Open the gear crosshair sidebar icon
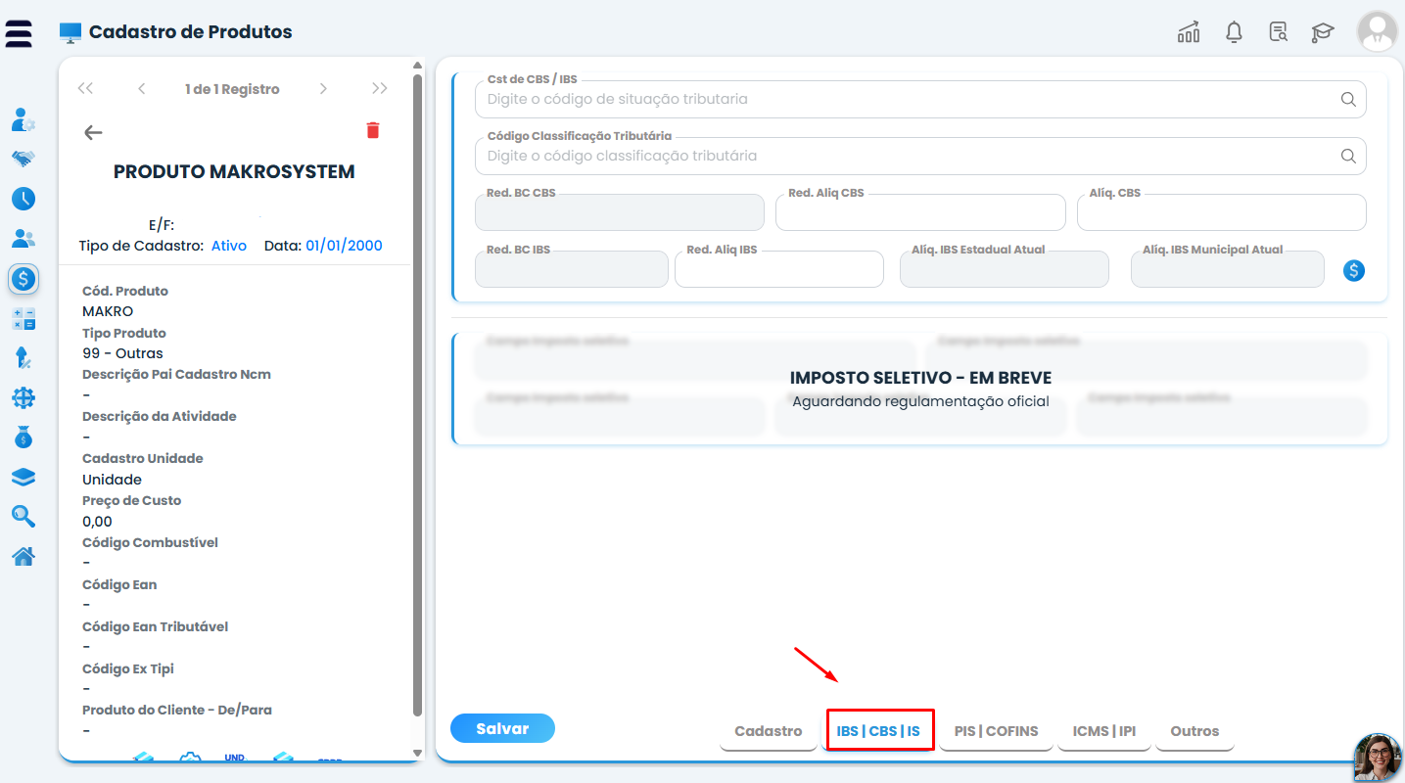This screenshot has height=783, width=1405. pos(23,397)
